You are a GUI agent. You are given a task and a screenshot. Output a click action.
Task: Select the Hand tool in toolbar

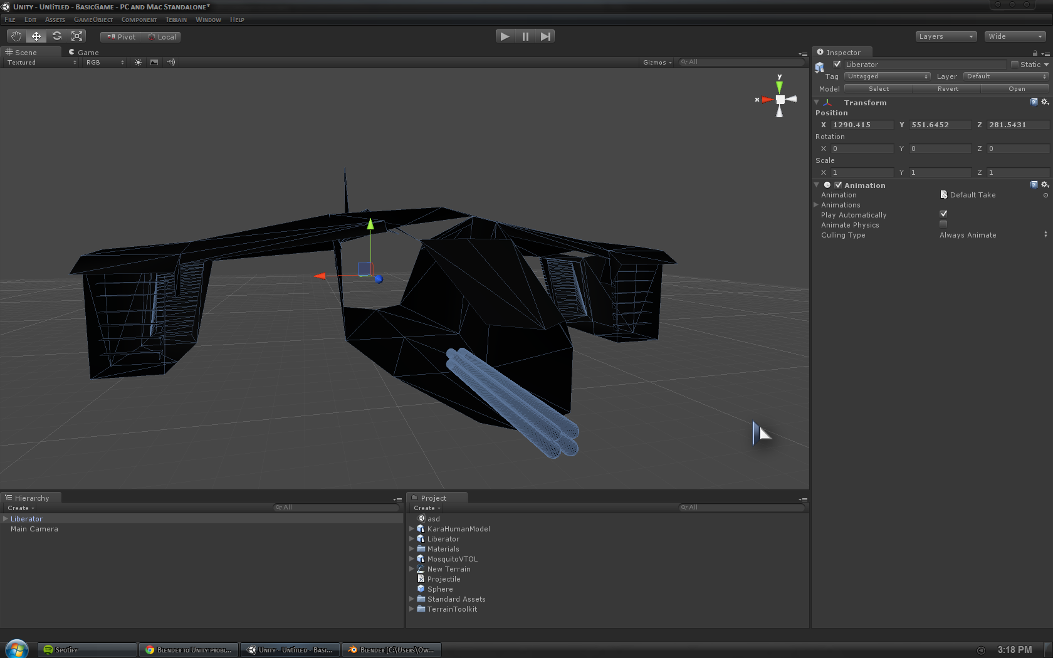(16, 36)
